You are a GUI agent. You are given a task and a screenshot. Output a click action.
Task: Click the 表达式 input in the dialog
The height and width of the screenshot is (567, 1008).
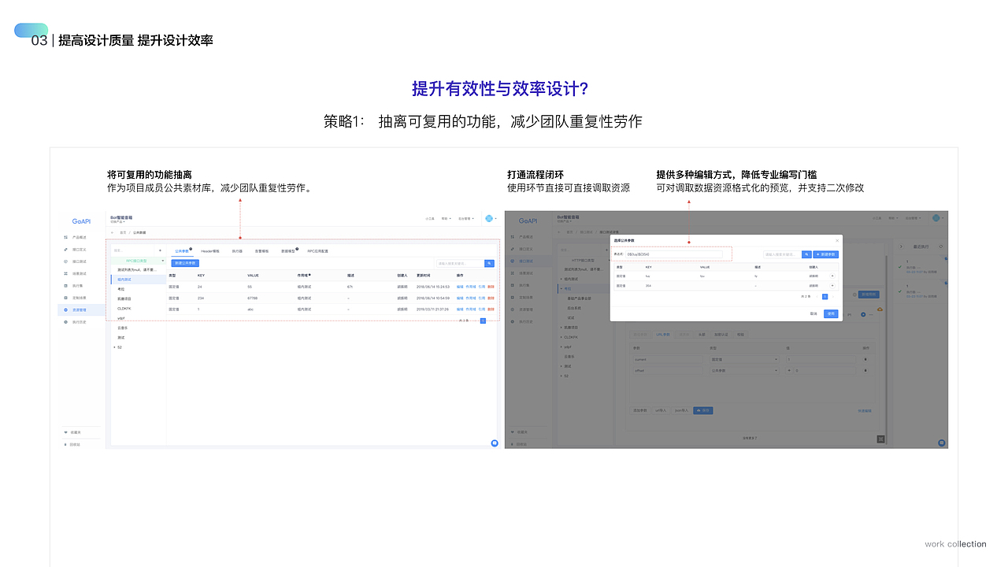click(x=674, y=254)
